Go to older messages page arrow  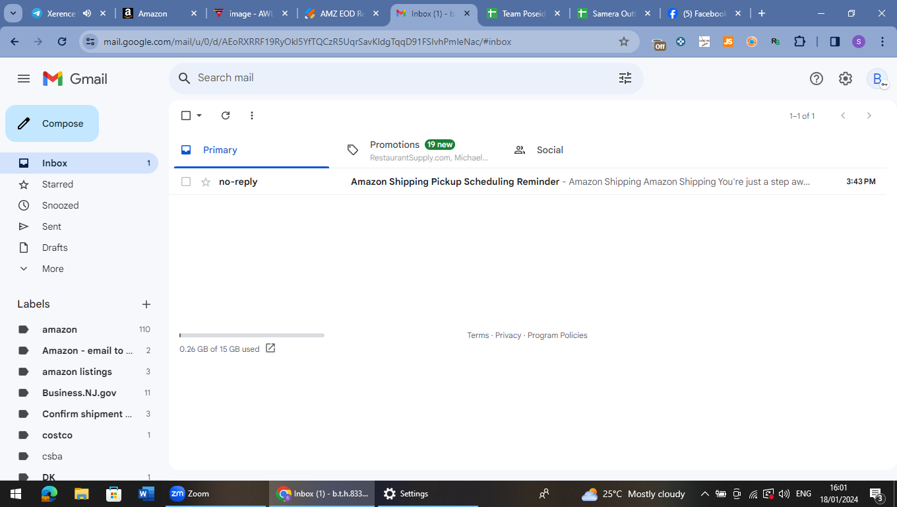pyautogui.click(x=869, y=116)
